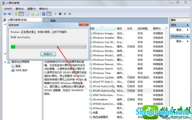Click the Forward arrow toolbar icon
Screen dimensions: 192x120
[x=10, y=14]
